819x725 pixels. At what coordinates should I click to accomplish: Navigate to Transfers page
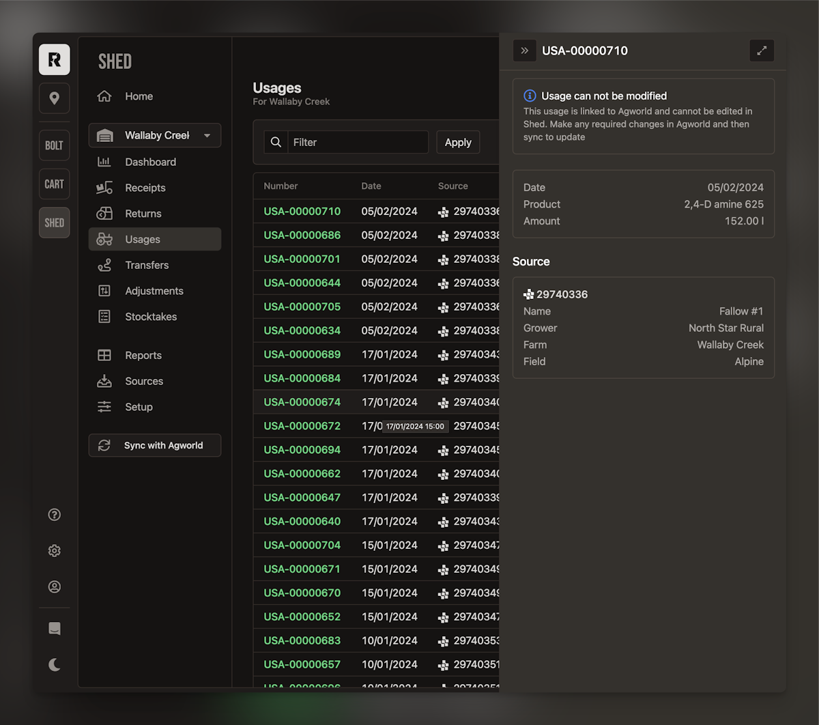(147, 265)
